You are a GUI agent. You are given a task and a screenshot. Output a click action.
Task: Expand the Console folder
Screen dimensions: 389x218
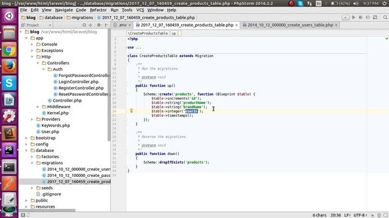32,44
